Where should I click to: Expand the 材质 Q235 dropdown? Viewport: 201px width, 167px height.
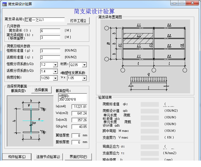pos(84,65)
